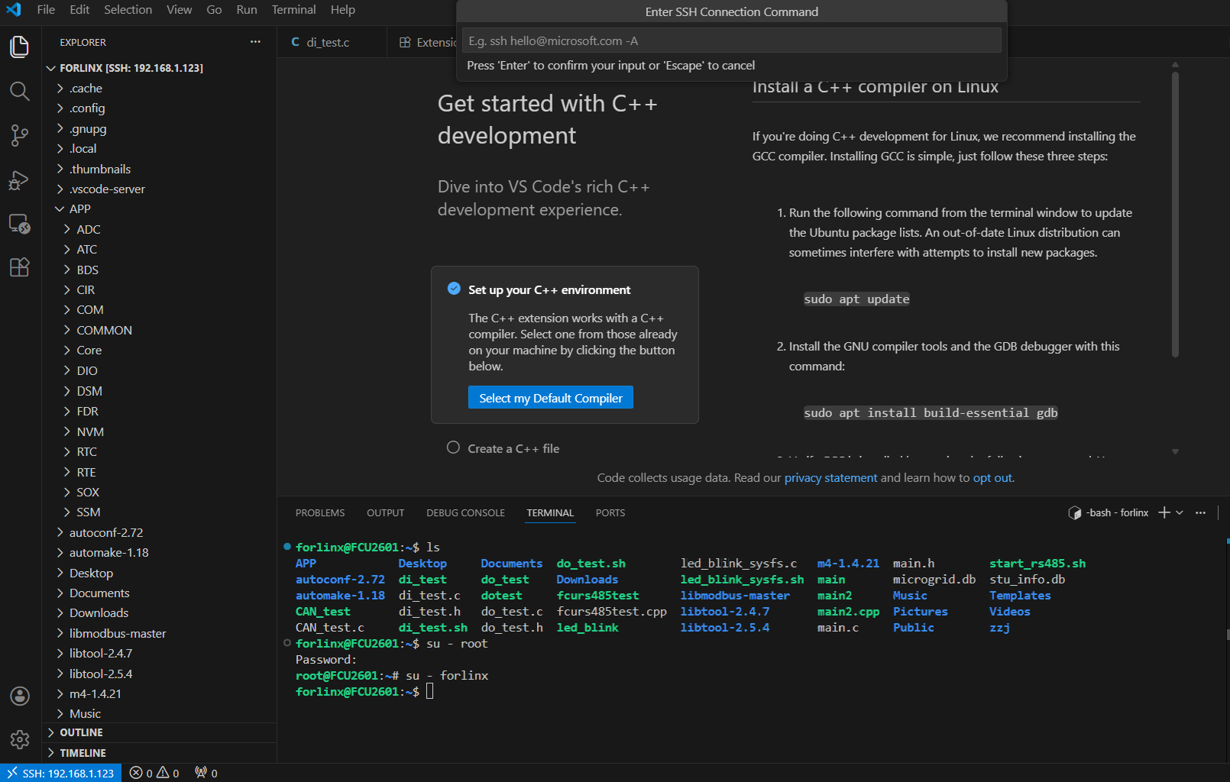1230x782 pixels.
Task: Click the bash forlinx terminal icon
Action: pyautogui.click(x=1075, y=512)
